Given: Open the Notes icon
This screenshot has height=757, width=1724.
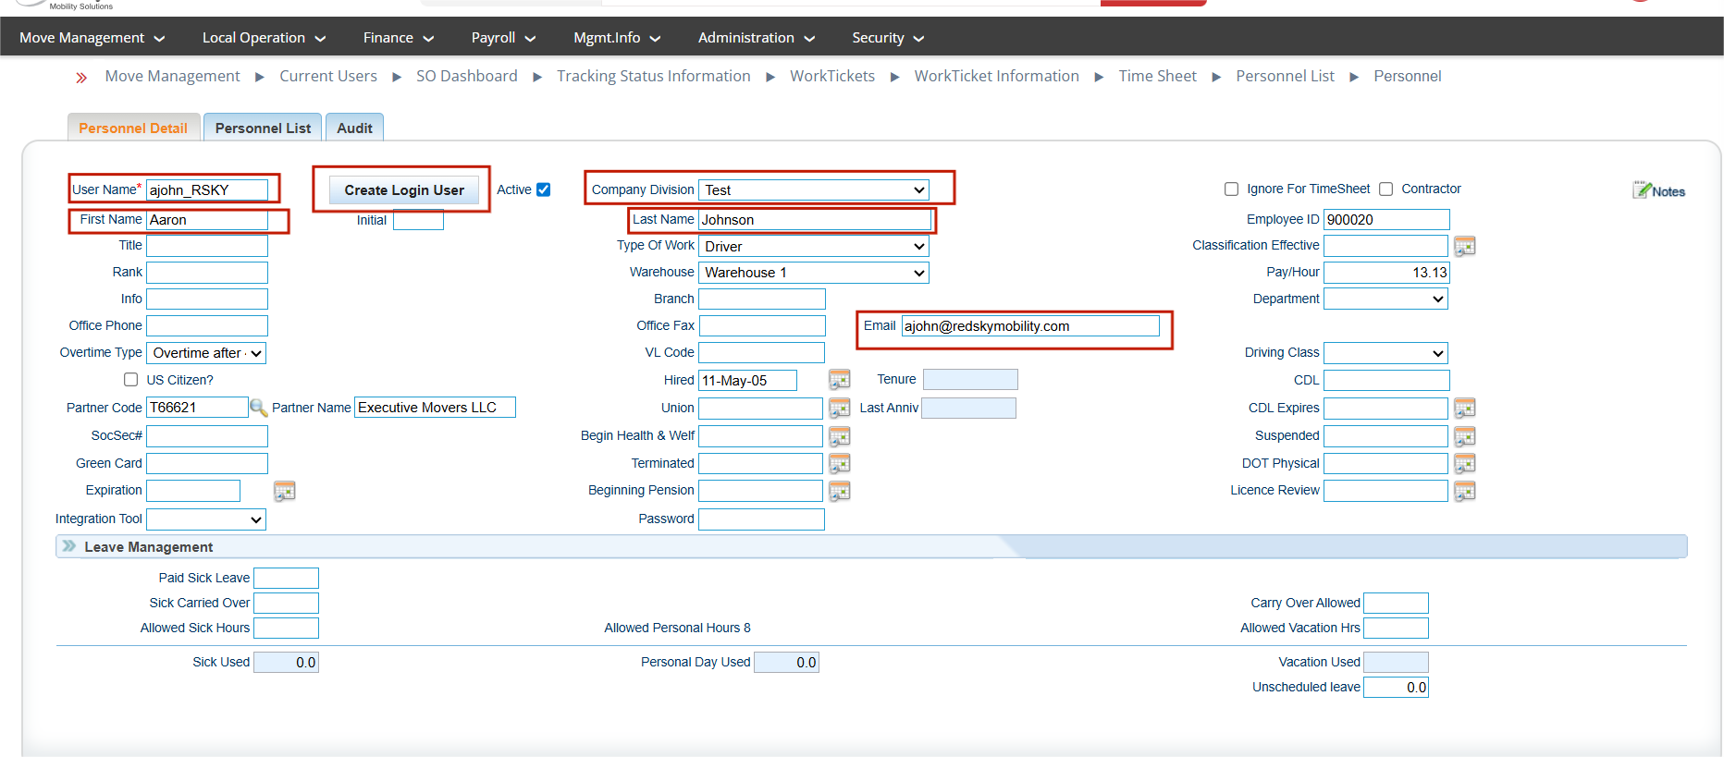Looking at the screenshot, I should (x=1659, y=190).
